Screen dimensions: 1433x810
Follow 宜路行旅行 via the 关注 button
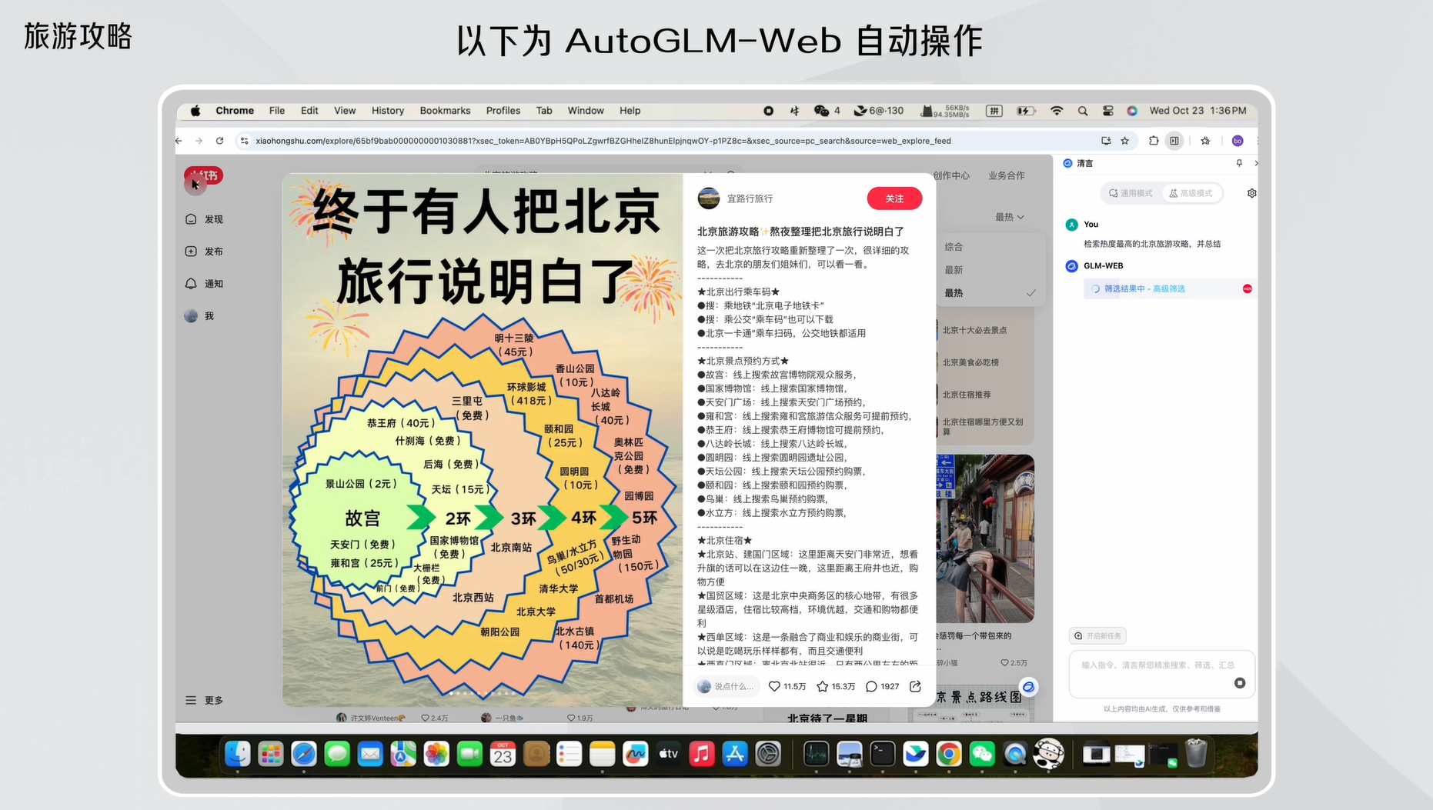894,198
